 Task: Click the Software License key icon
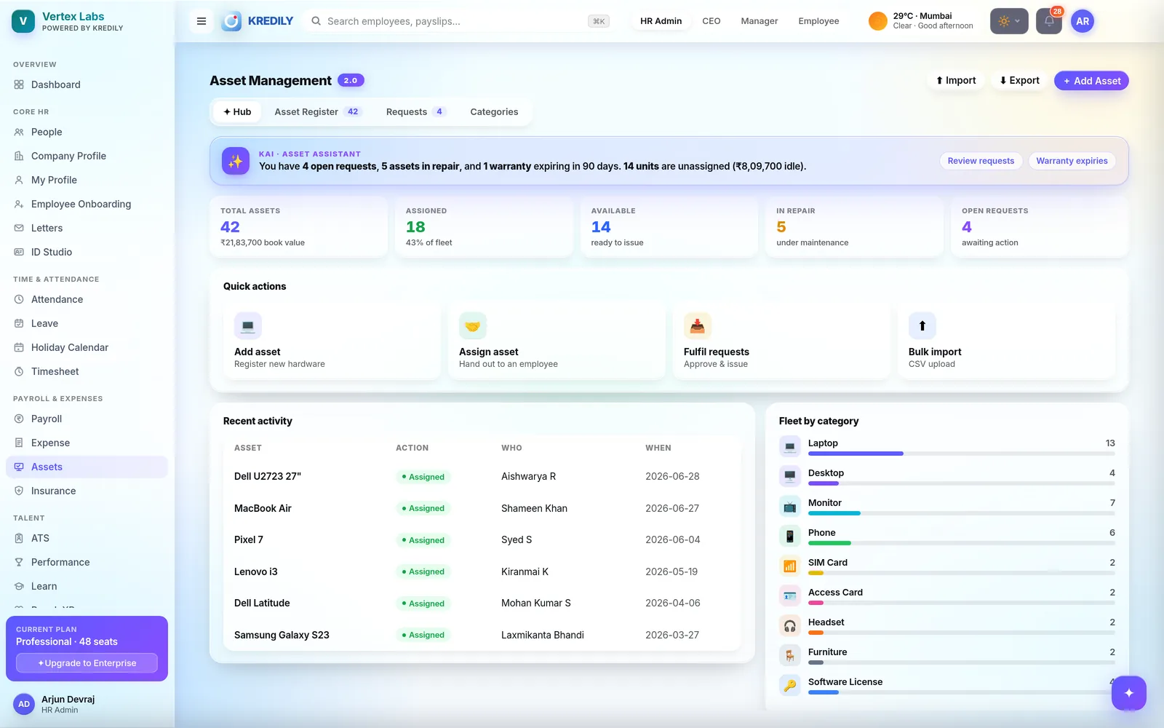click(x=789, y=685)
